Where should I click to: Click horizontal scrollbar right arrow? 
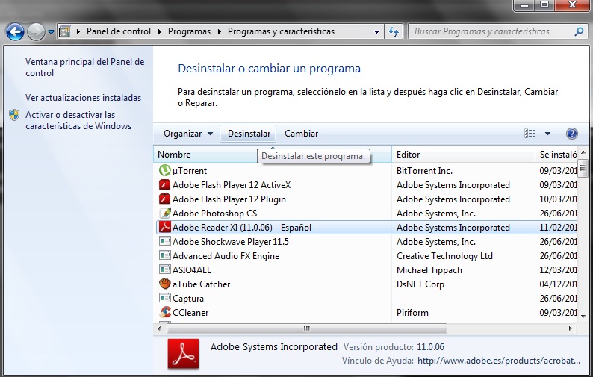point(571,328)
